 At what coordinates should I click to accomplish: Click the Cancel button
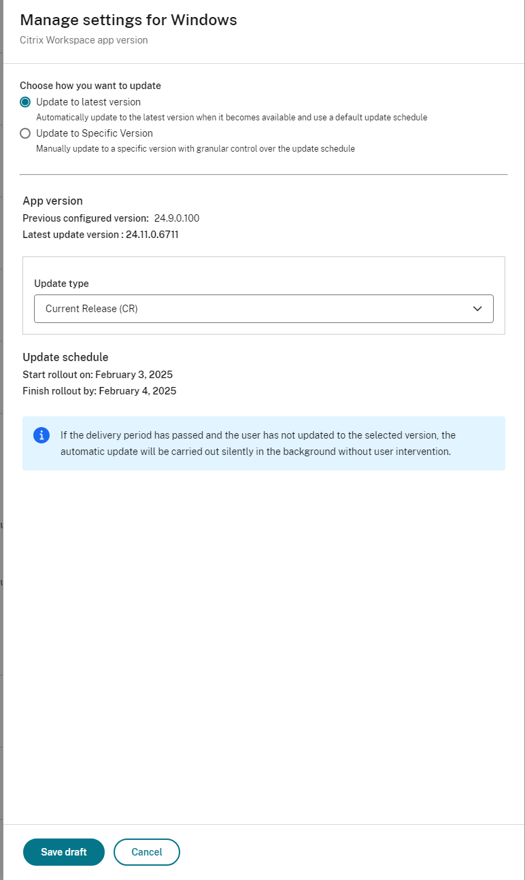146,851
